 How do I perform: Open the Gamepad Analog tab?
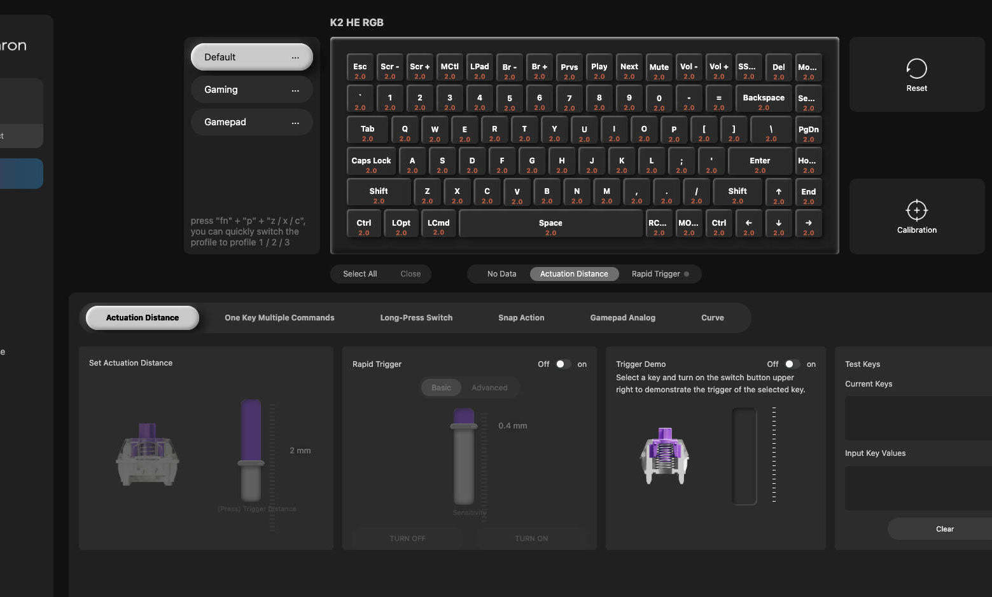[622, 318]
